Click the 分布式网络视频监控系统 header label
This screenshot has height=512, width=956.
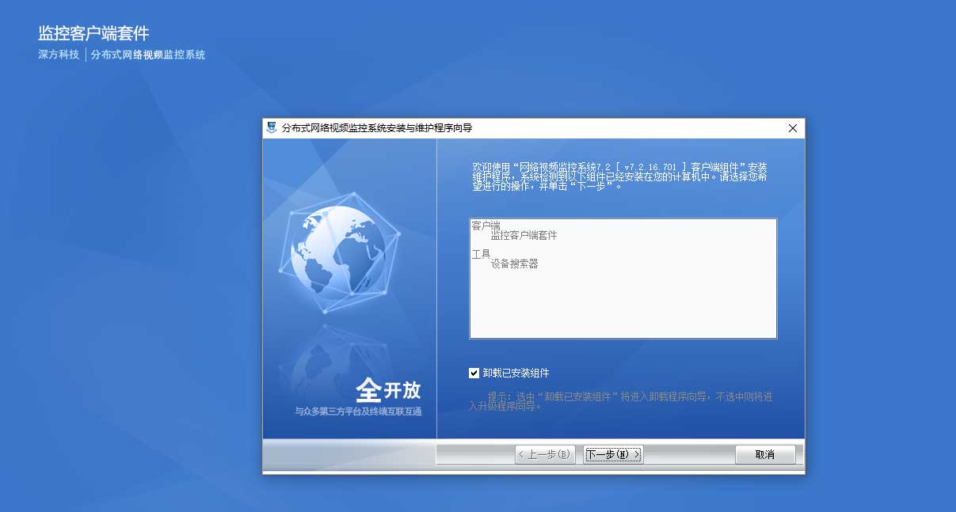click(x=148, y=55)
